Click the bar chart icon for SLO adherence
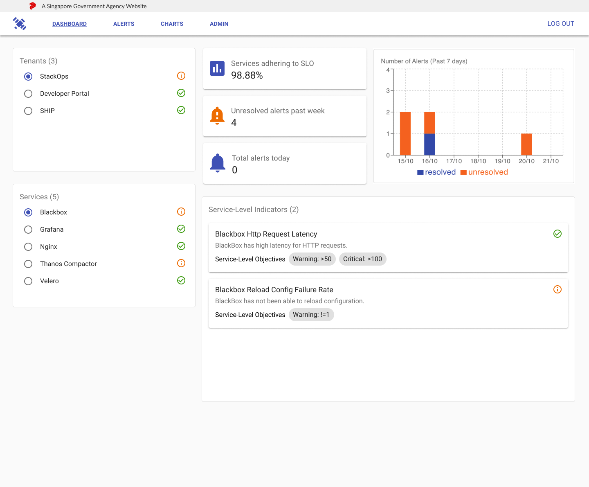 (217, 68)
